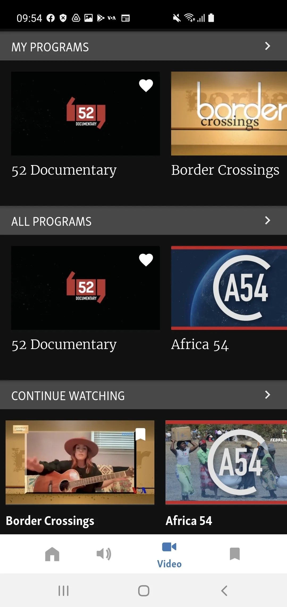Play the Africa 54 video in Continue Watching
This screenshot has width=287, height=607.
point(226,462)
